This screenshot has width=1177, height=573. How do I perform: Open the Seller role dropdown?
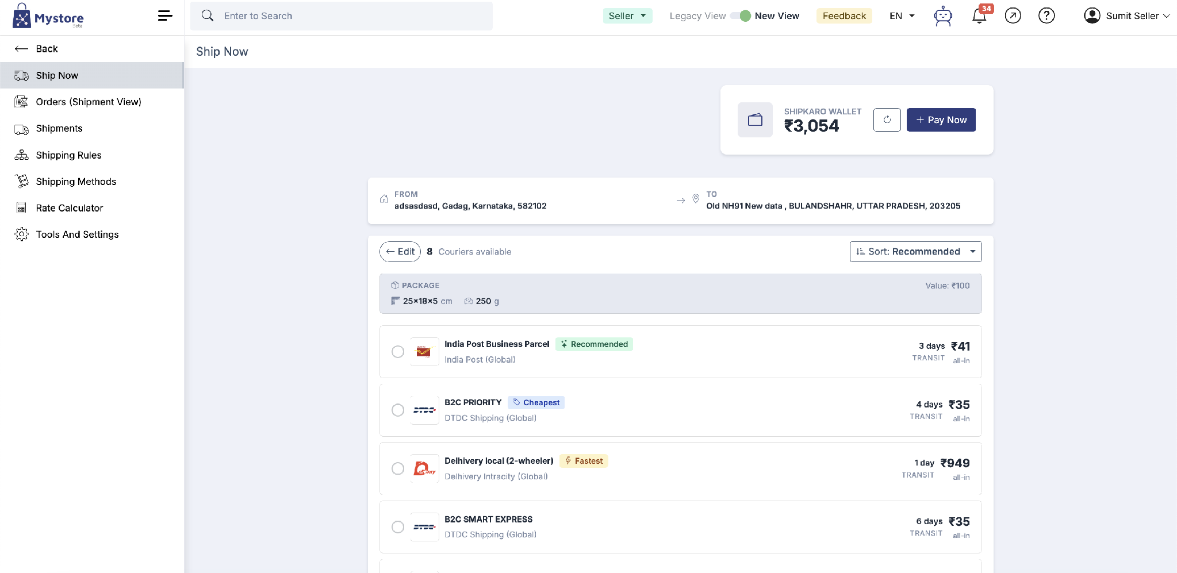pos(627,16)
